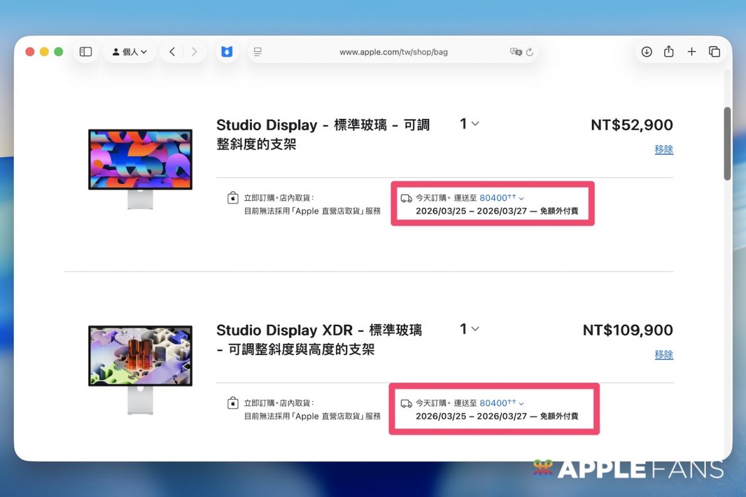Open the 個人 profile dropdown
The width and height of the screenshot is (746, 497).
[x=129, y=52]
